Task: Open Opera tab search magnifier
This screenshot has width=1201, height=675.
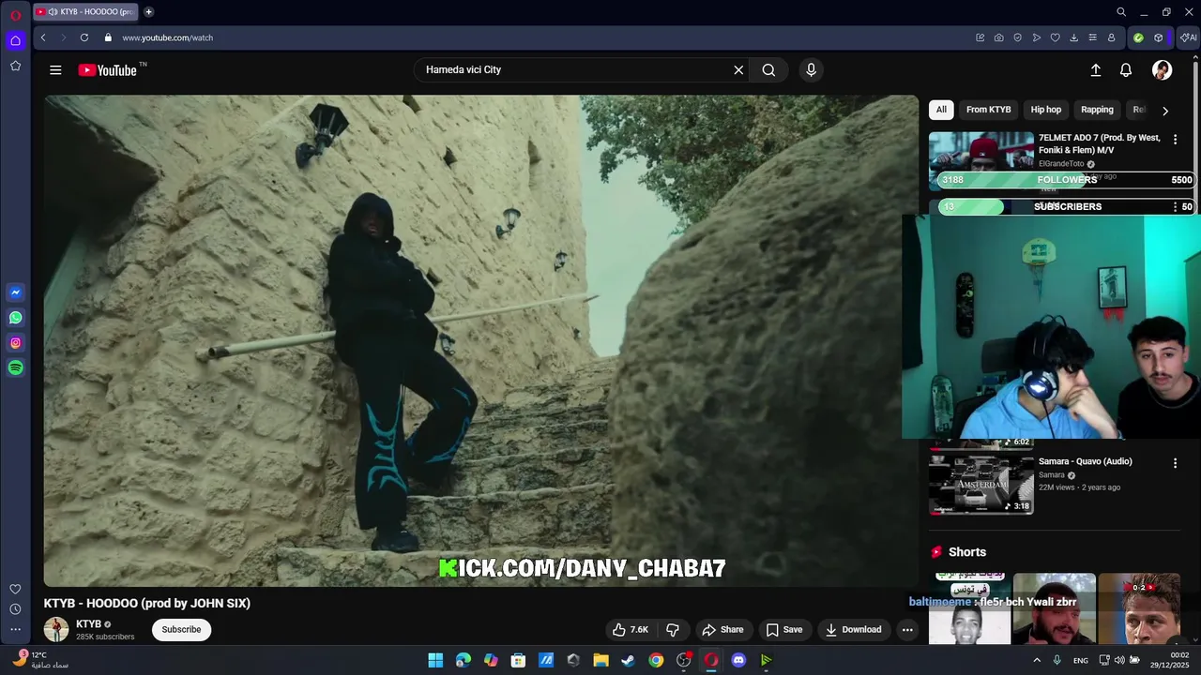Action: (1120, 12)
